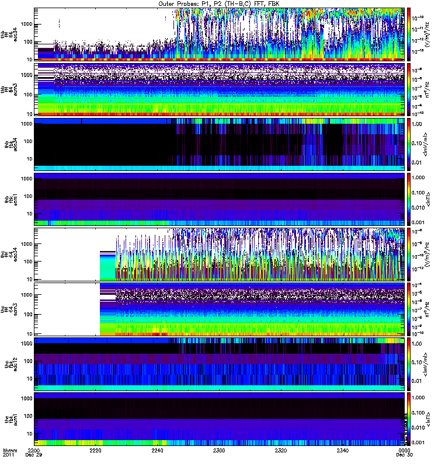Click the thb eac34 spectrogram panel
The height and width of the screenshot is (467, 438).
click(x=220, y=34)
